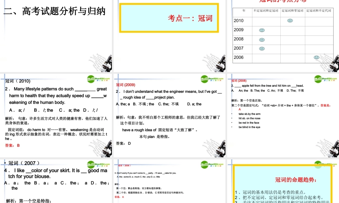
Task: Click the red slide title 冠词 (2008)
Action: coord(239,81)
